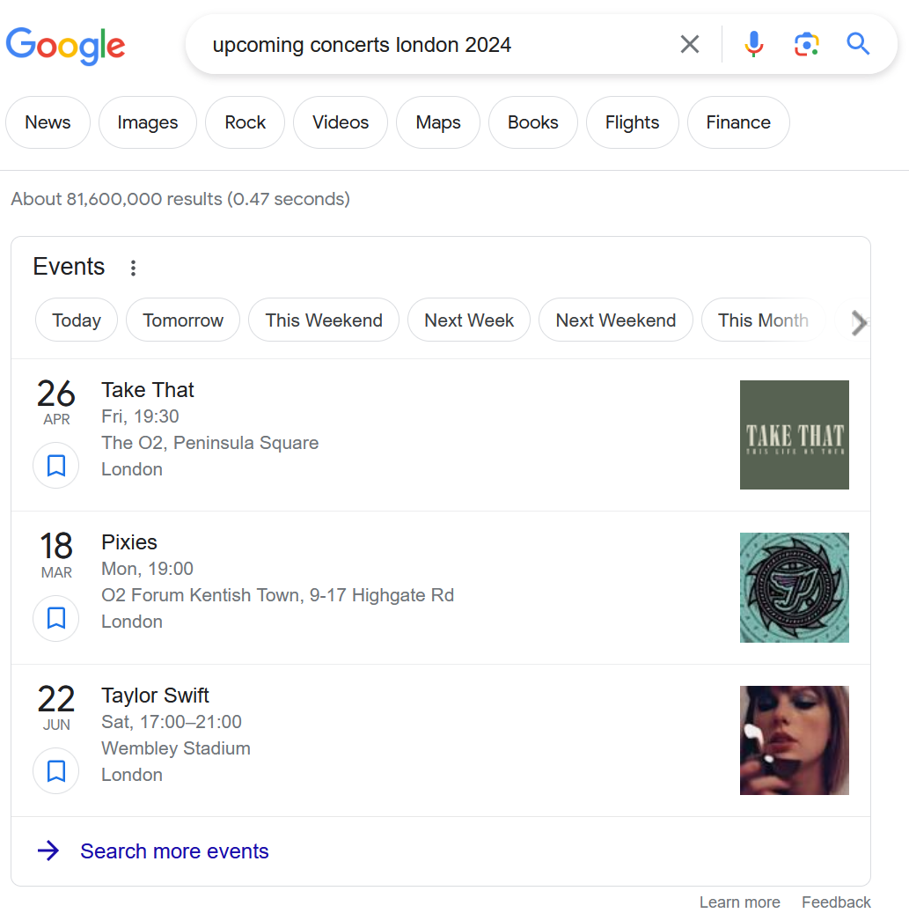Bookmark the Taylor Swift event
The width and height of the screenshot is (909, 913).
point(55,770)
